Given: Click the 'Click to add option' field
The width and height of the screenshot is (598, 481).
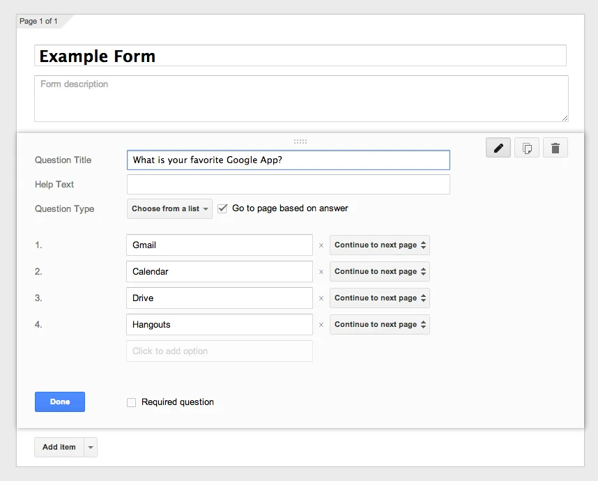Looking at the screenshot, I should pyautogui.click(x=220, y=351).
